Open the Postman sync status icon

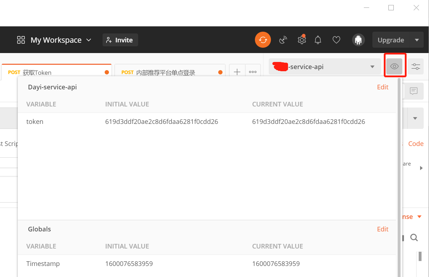[263, 40]
